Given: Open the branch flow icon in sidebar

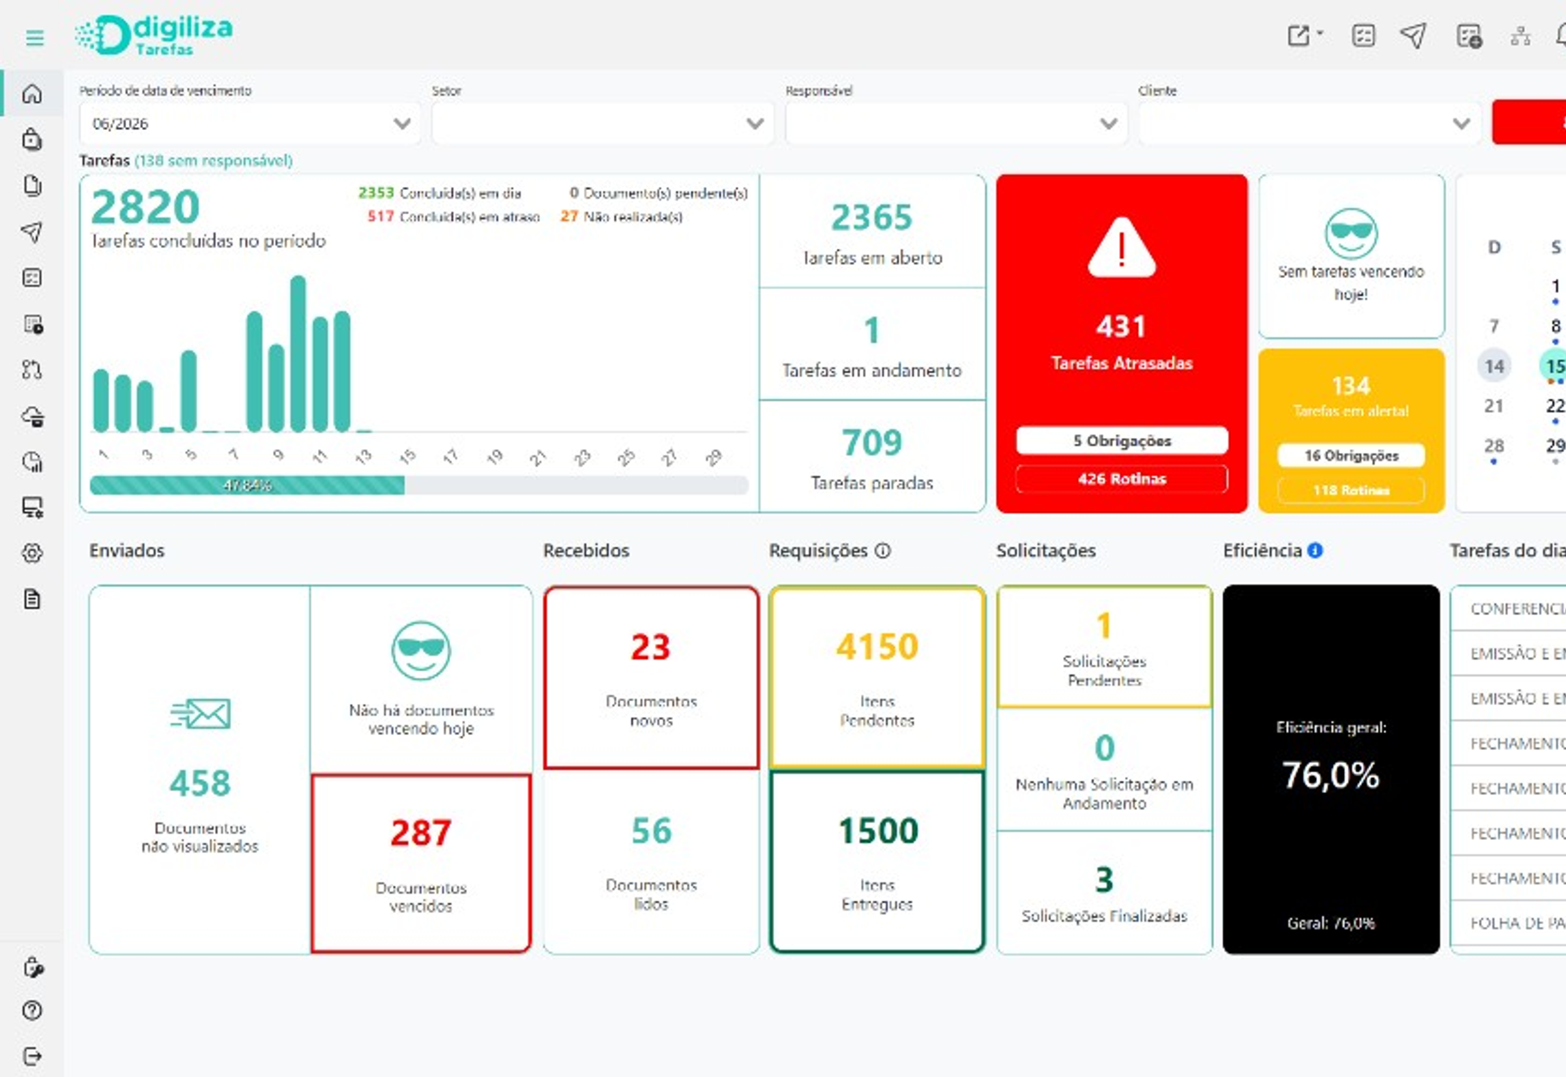Looking at the screenshot, I should (32, 370).
